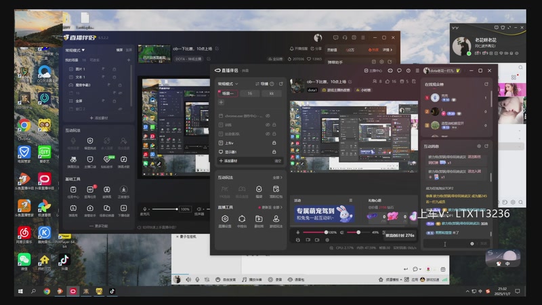The height and width of the screenshot is (305, 542).
Task: Click the help icon beside 导播
Action: (272, 84)
